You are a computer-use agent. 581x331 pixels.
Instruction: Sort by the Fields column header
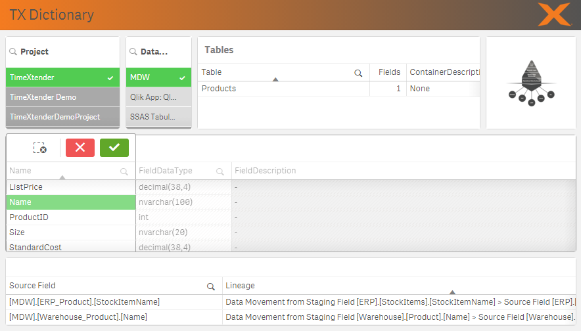[389, 72]
